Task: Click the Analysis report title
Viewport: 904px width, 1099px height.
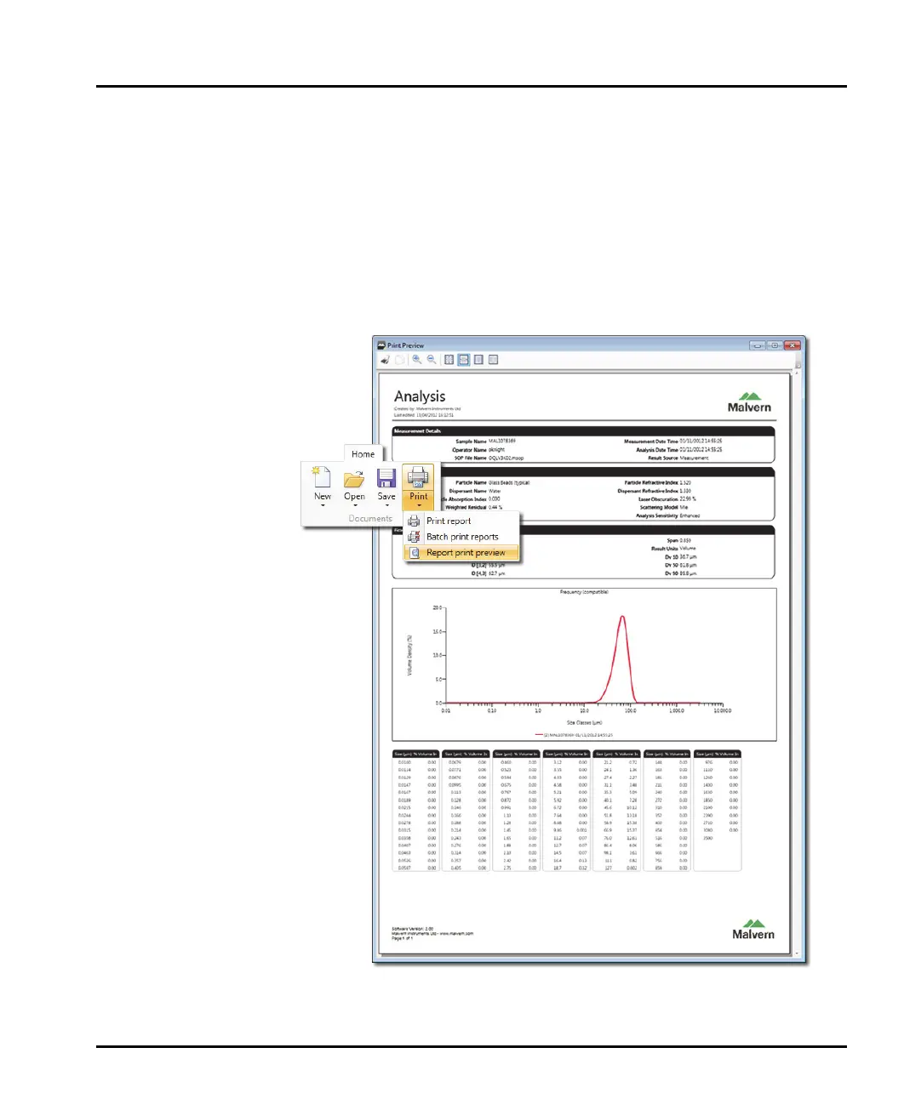Action: (420, 396)
